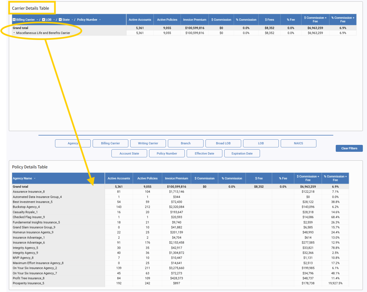367x292 pixels.
Task: Select the Effective Date filter
Action: [x=204, y=153]
